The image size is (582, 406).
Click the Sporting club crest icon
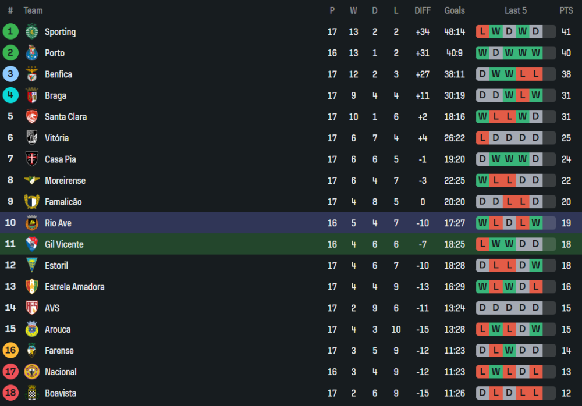[31, 32]
